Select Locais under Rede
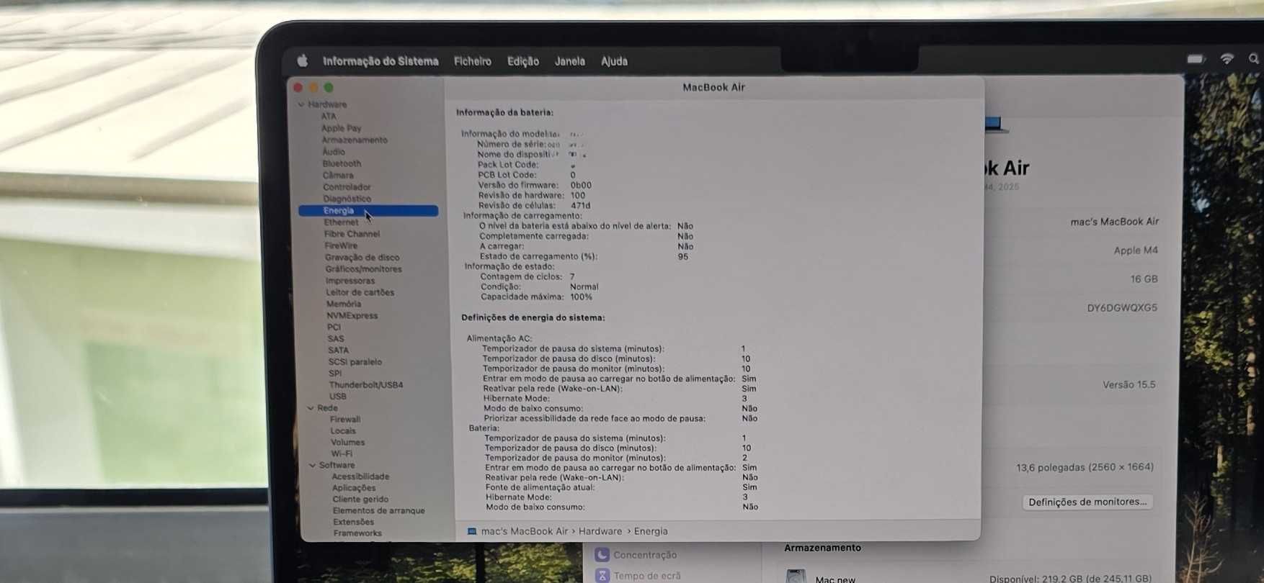Viewport: 1264px width, 583px height. click(x=343, y=431)
